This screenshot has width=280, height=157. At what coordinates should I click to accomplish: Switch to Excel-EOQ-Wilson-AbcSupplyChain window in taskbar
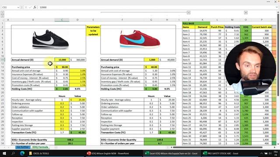pyautogui.click(x=171, y=153)
